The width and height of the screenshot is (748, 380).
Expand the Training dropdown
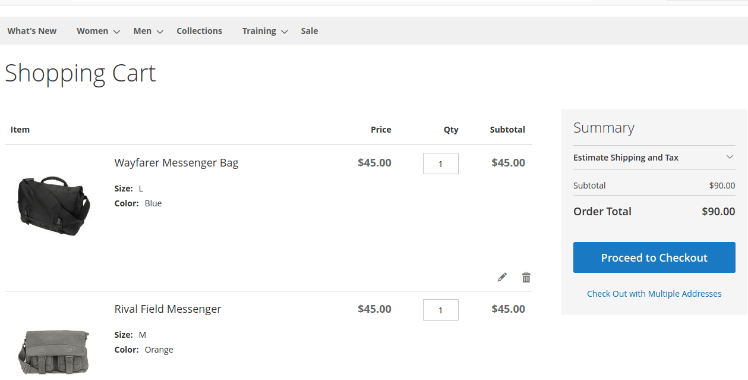pyautogui.click(x=260, y=30)
